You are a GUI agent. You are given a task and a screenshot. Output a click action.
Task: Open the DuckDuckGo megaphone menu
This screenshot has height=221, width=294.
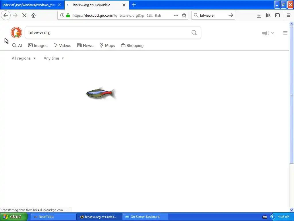268,33
